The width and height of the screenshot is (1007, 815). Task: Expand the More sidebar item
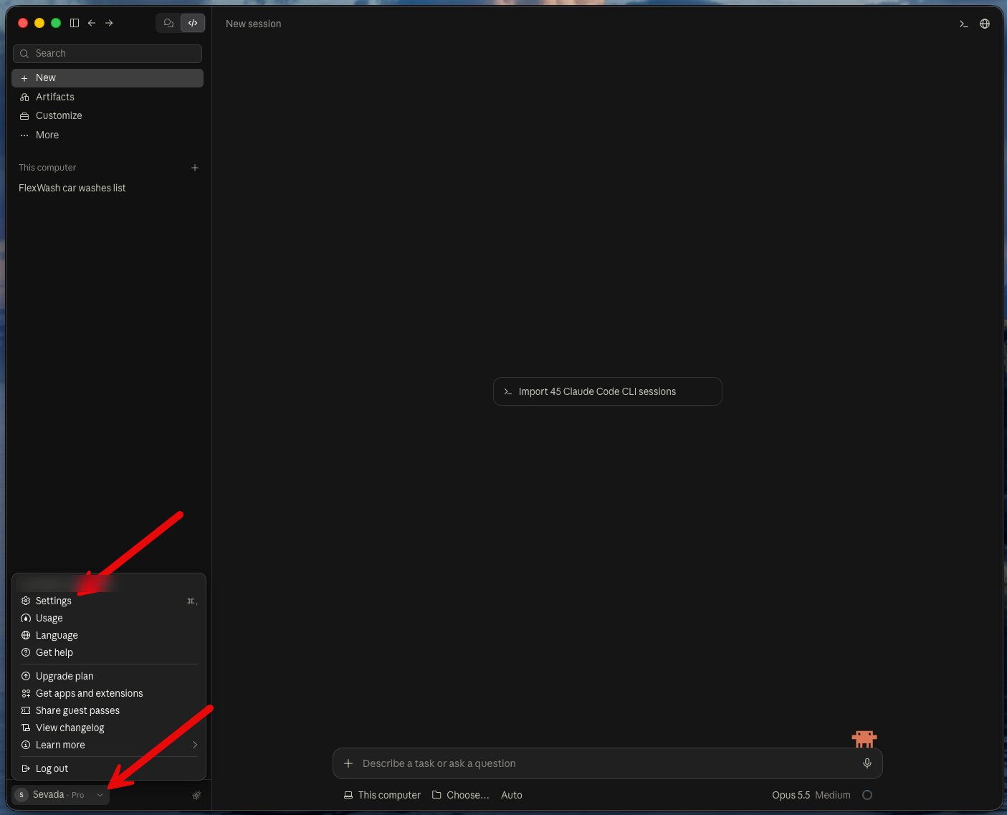(x=108, y=135)
